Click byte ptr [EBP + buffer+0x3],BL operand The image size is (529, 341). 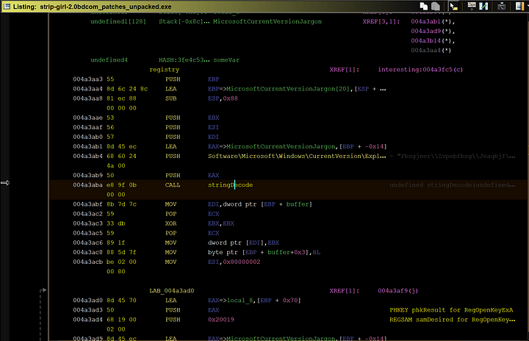(x=264, y=253)
